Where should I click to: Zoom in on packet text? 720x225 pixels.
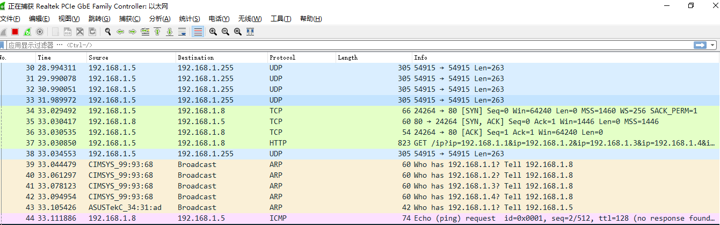(213, 32)
